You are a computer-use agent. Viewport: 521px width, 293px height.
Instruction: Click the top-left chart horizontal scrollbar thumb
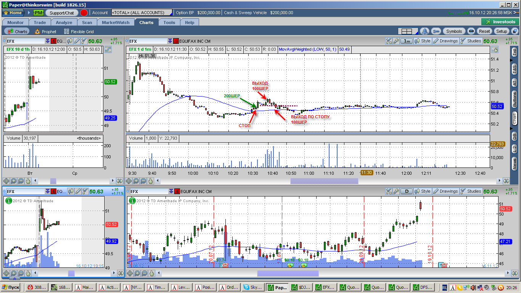point(53,181)
